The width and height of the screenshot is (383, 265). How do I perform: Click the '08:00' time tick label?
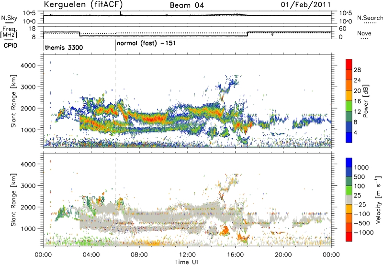(x=139, y=255)
